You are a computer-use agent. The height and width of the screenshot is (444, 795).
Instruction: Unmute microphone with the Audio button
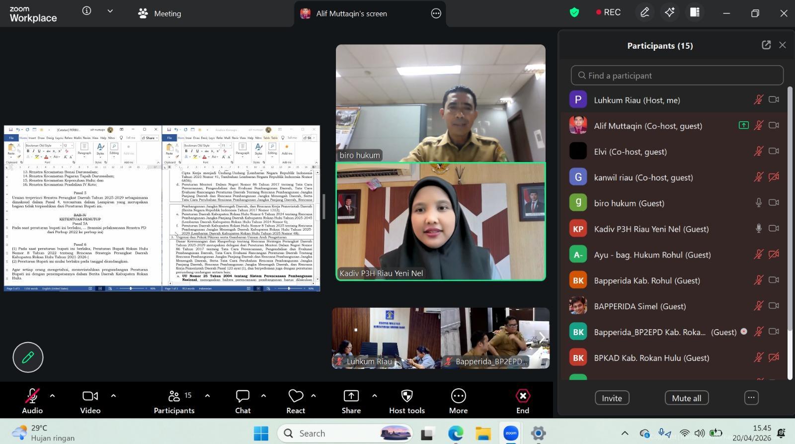tap(32, 401)
